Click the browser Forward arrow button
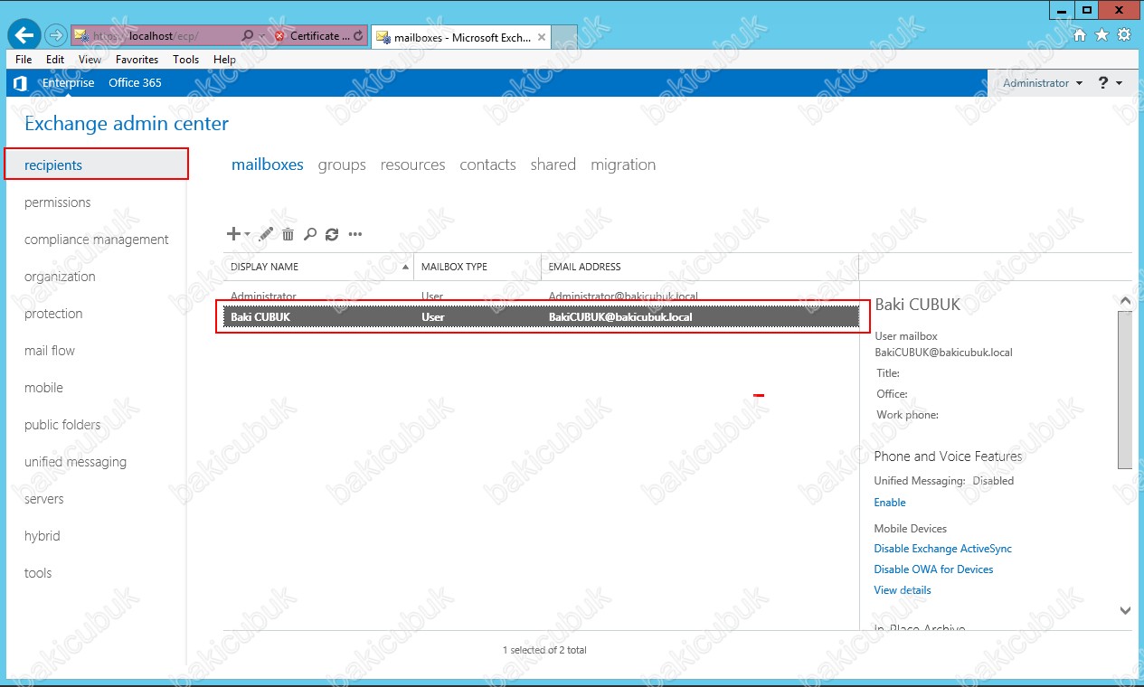The width and height of the screenshot is (1144, 687). [x=56, y=36]
